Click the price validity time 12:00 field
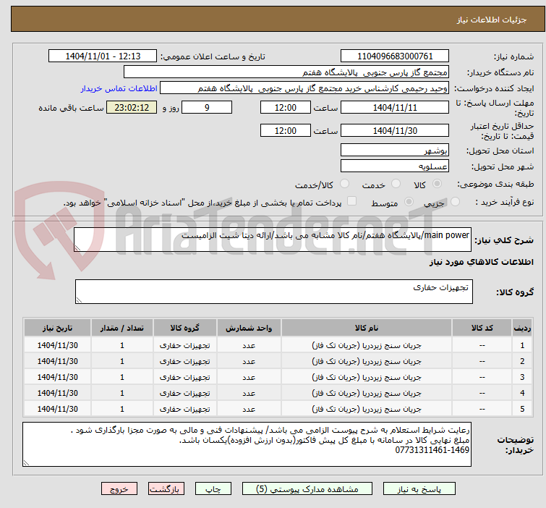 tap(285, 131)
